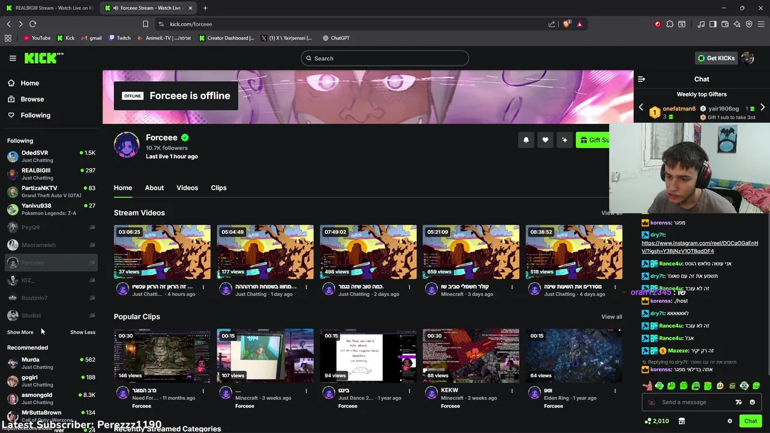Open the emote picker in chat input

pos(752,402)
